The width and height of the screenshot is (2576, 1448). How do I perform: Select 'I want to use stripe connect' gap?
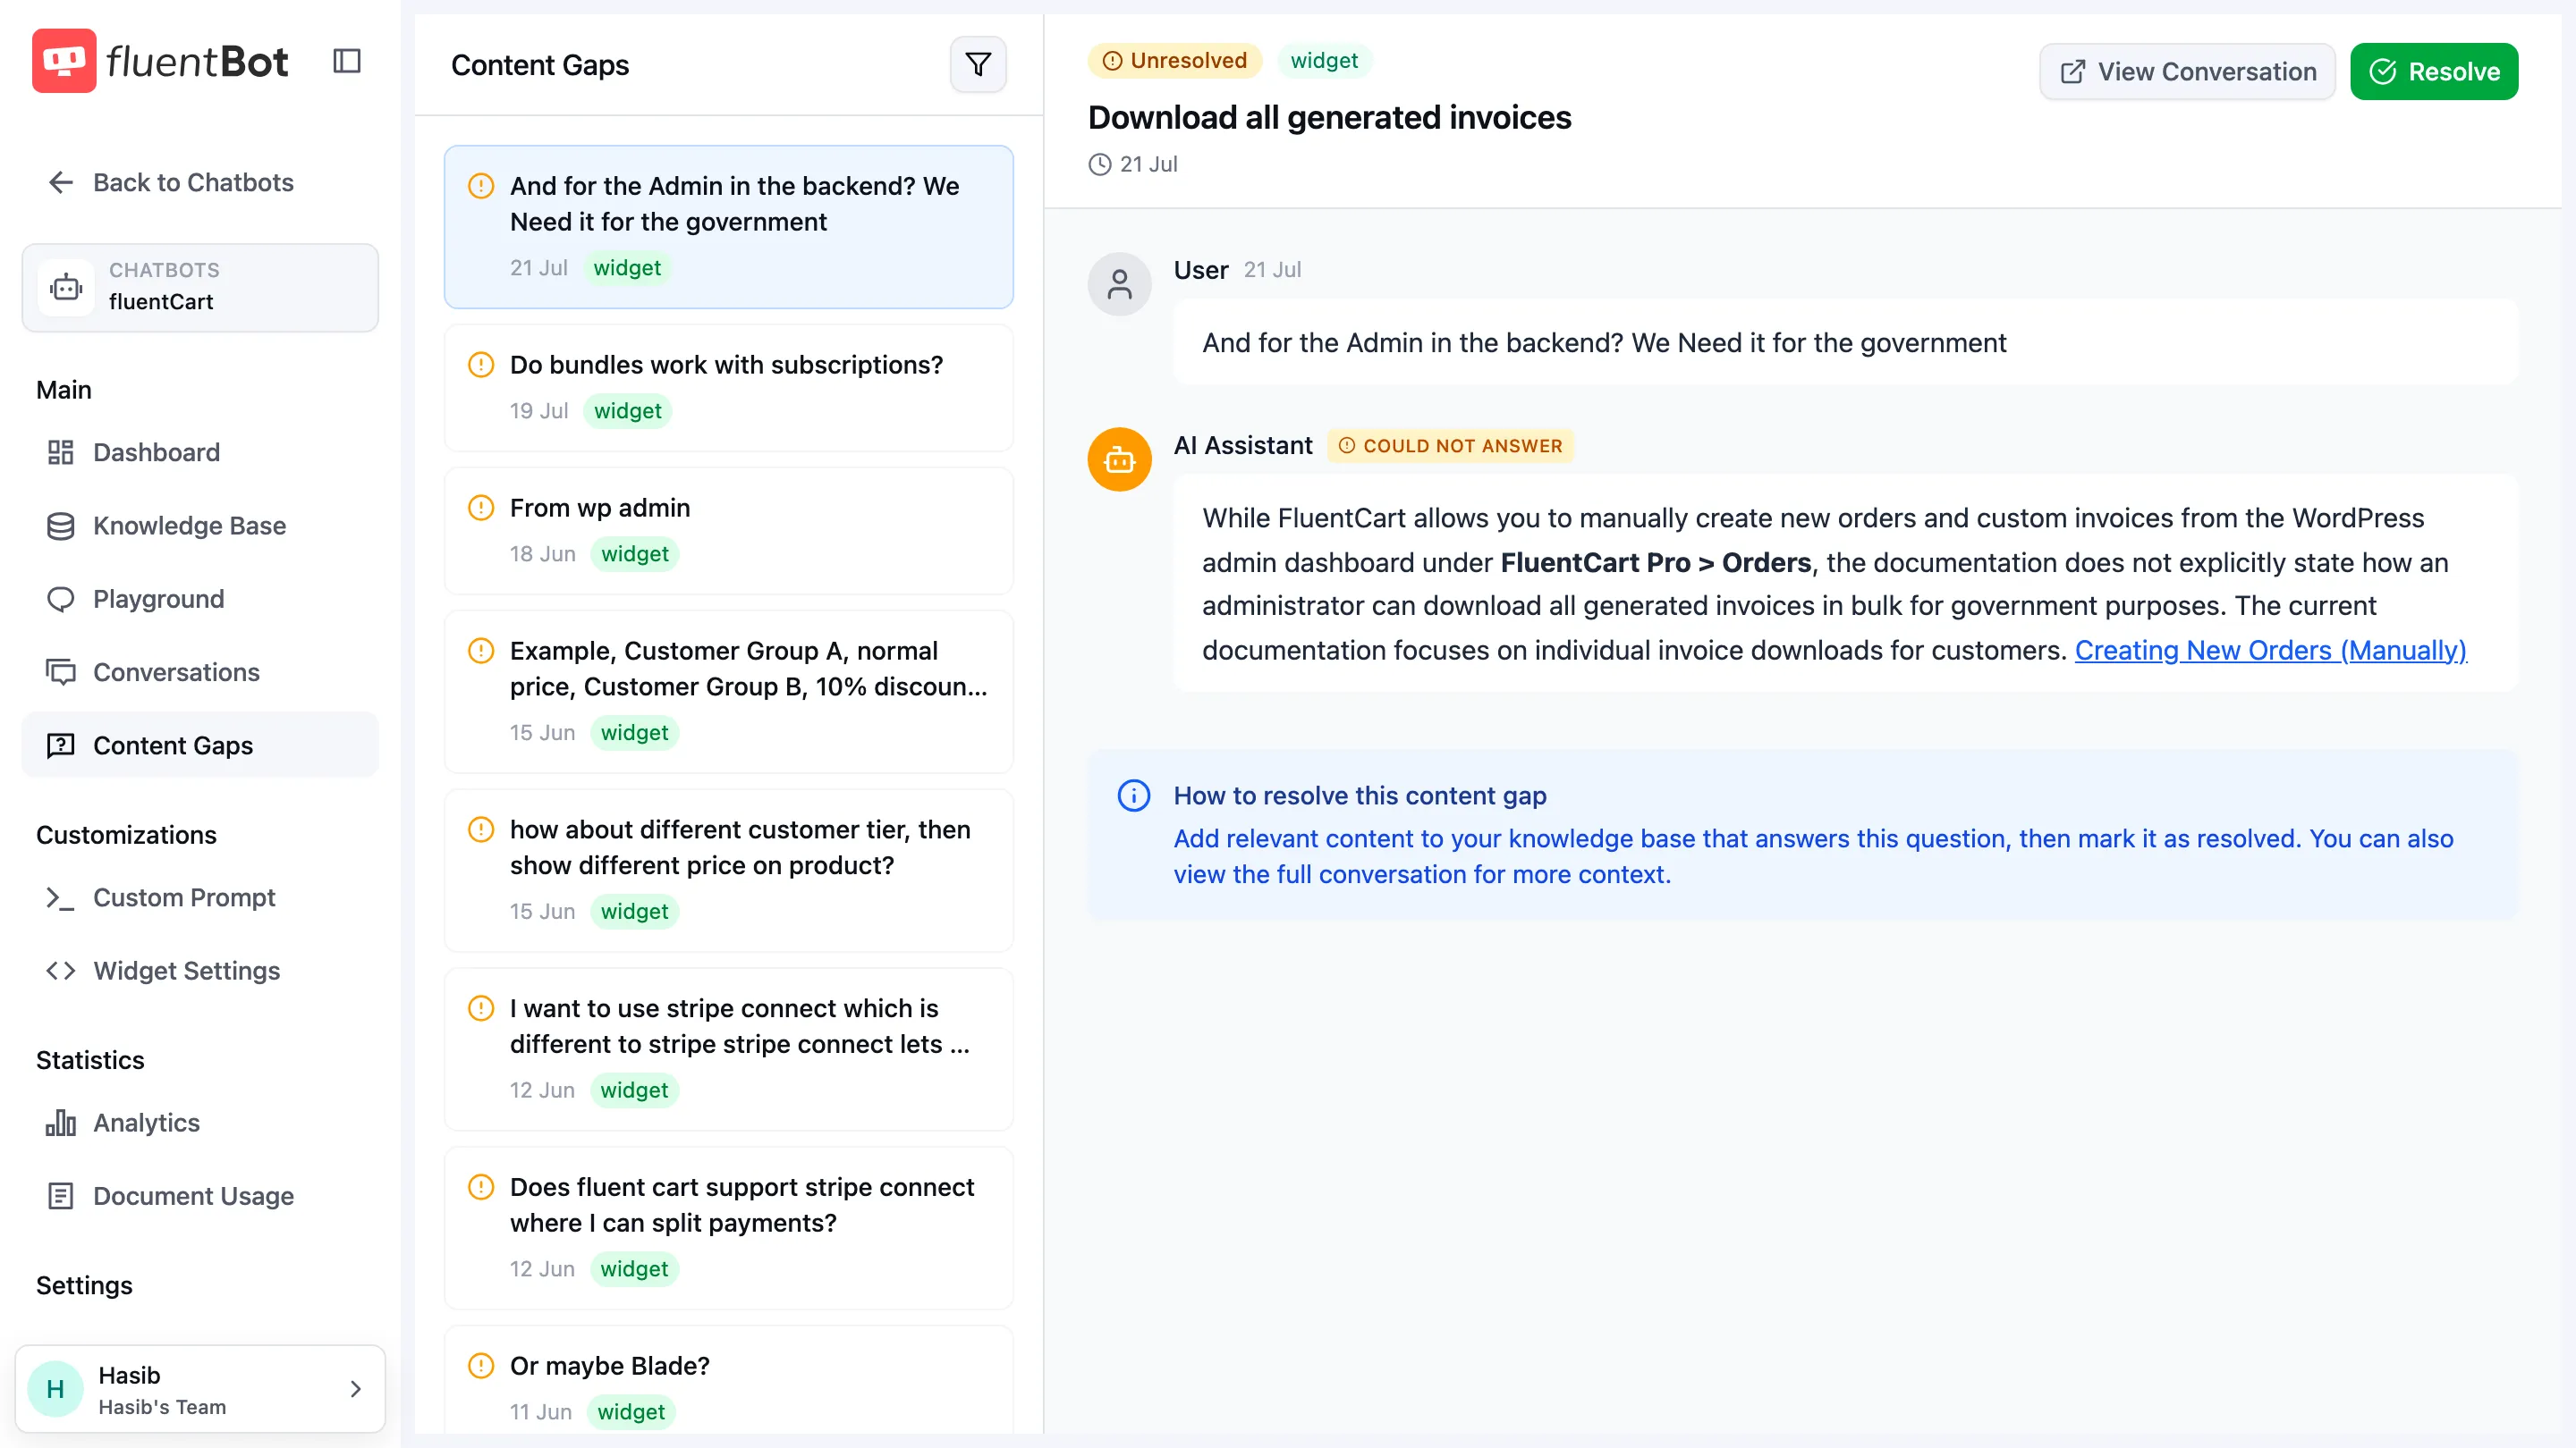click(728, 1049)
